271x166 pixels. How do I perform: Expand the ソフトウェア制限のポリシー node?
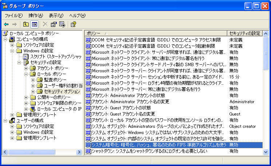tap(26, 103)
